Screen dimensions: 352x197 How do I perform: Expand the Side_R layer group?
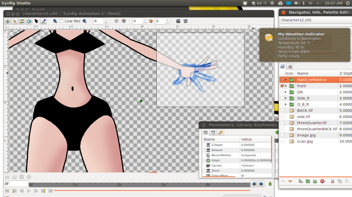[286, 98]
